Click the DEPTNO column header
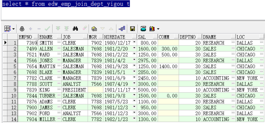This screenshot has width=265, height=123. [190, 37]
